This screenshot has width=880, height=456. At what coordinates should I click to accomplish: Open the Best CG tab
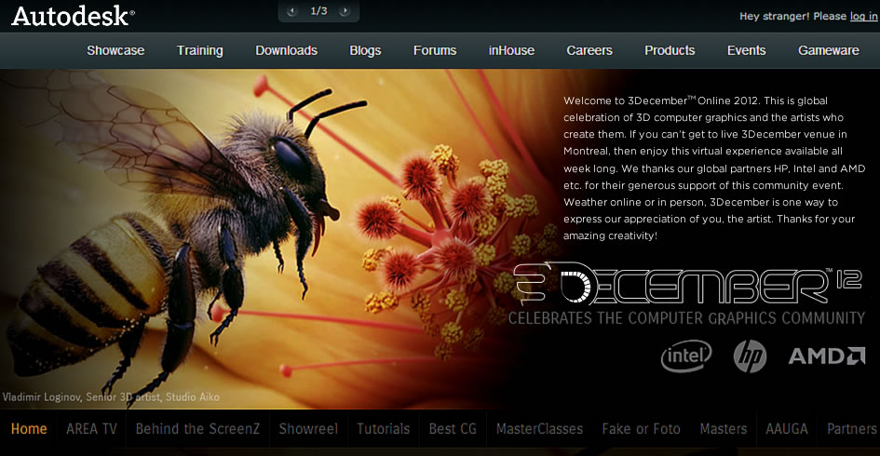453,429
